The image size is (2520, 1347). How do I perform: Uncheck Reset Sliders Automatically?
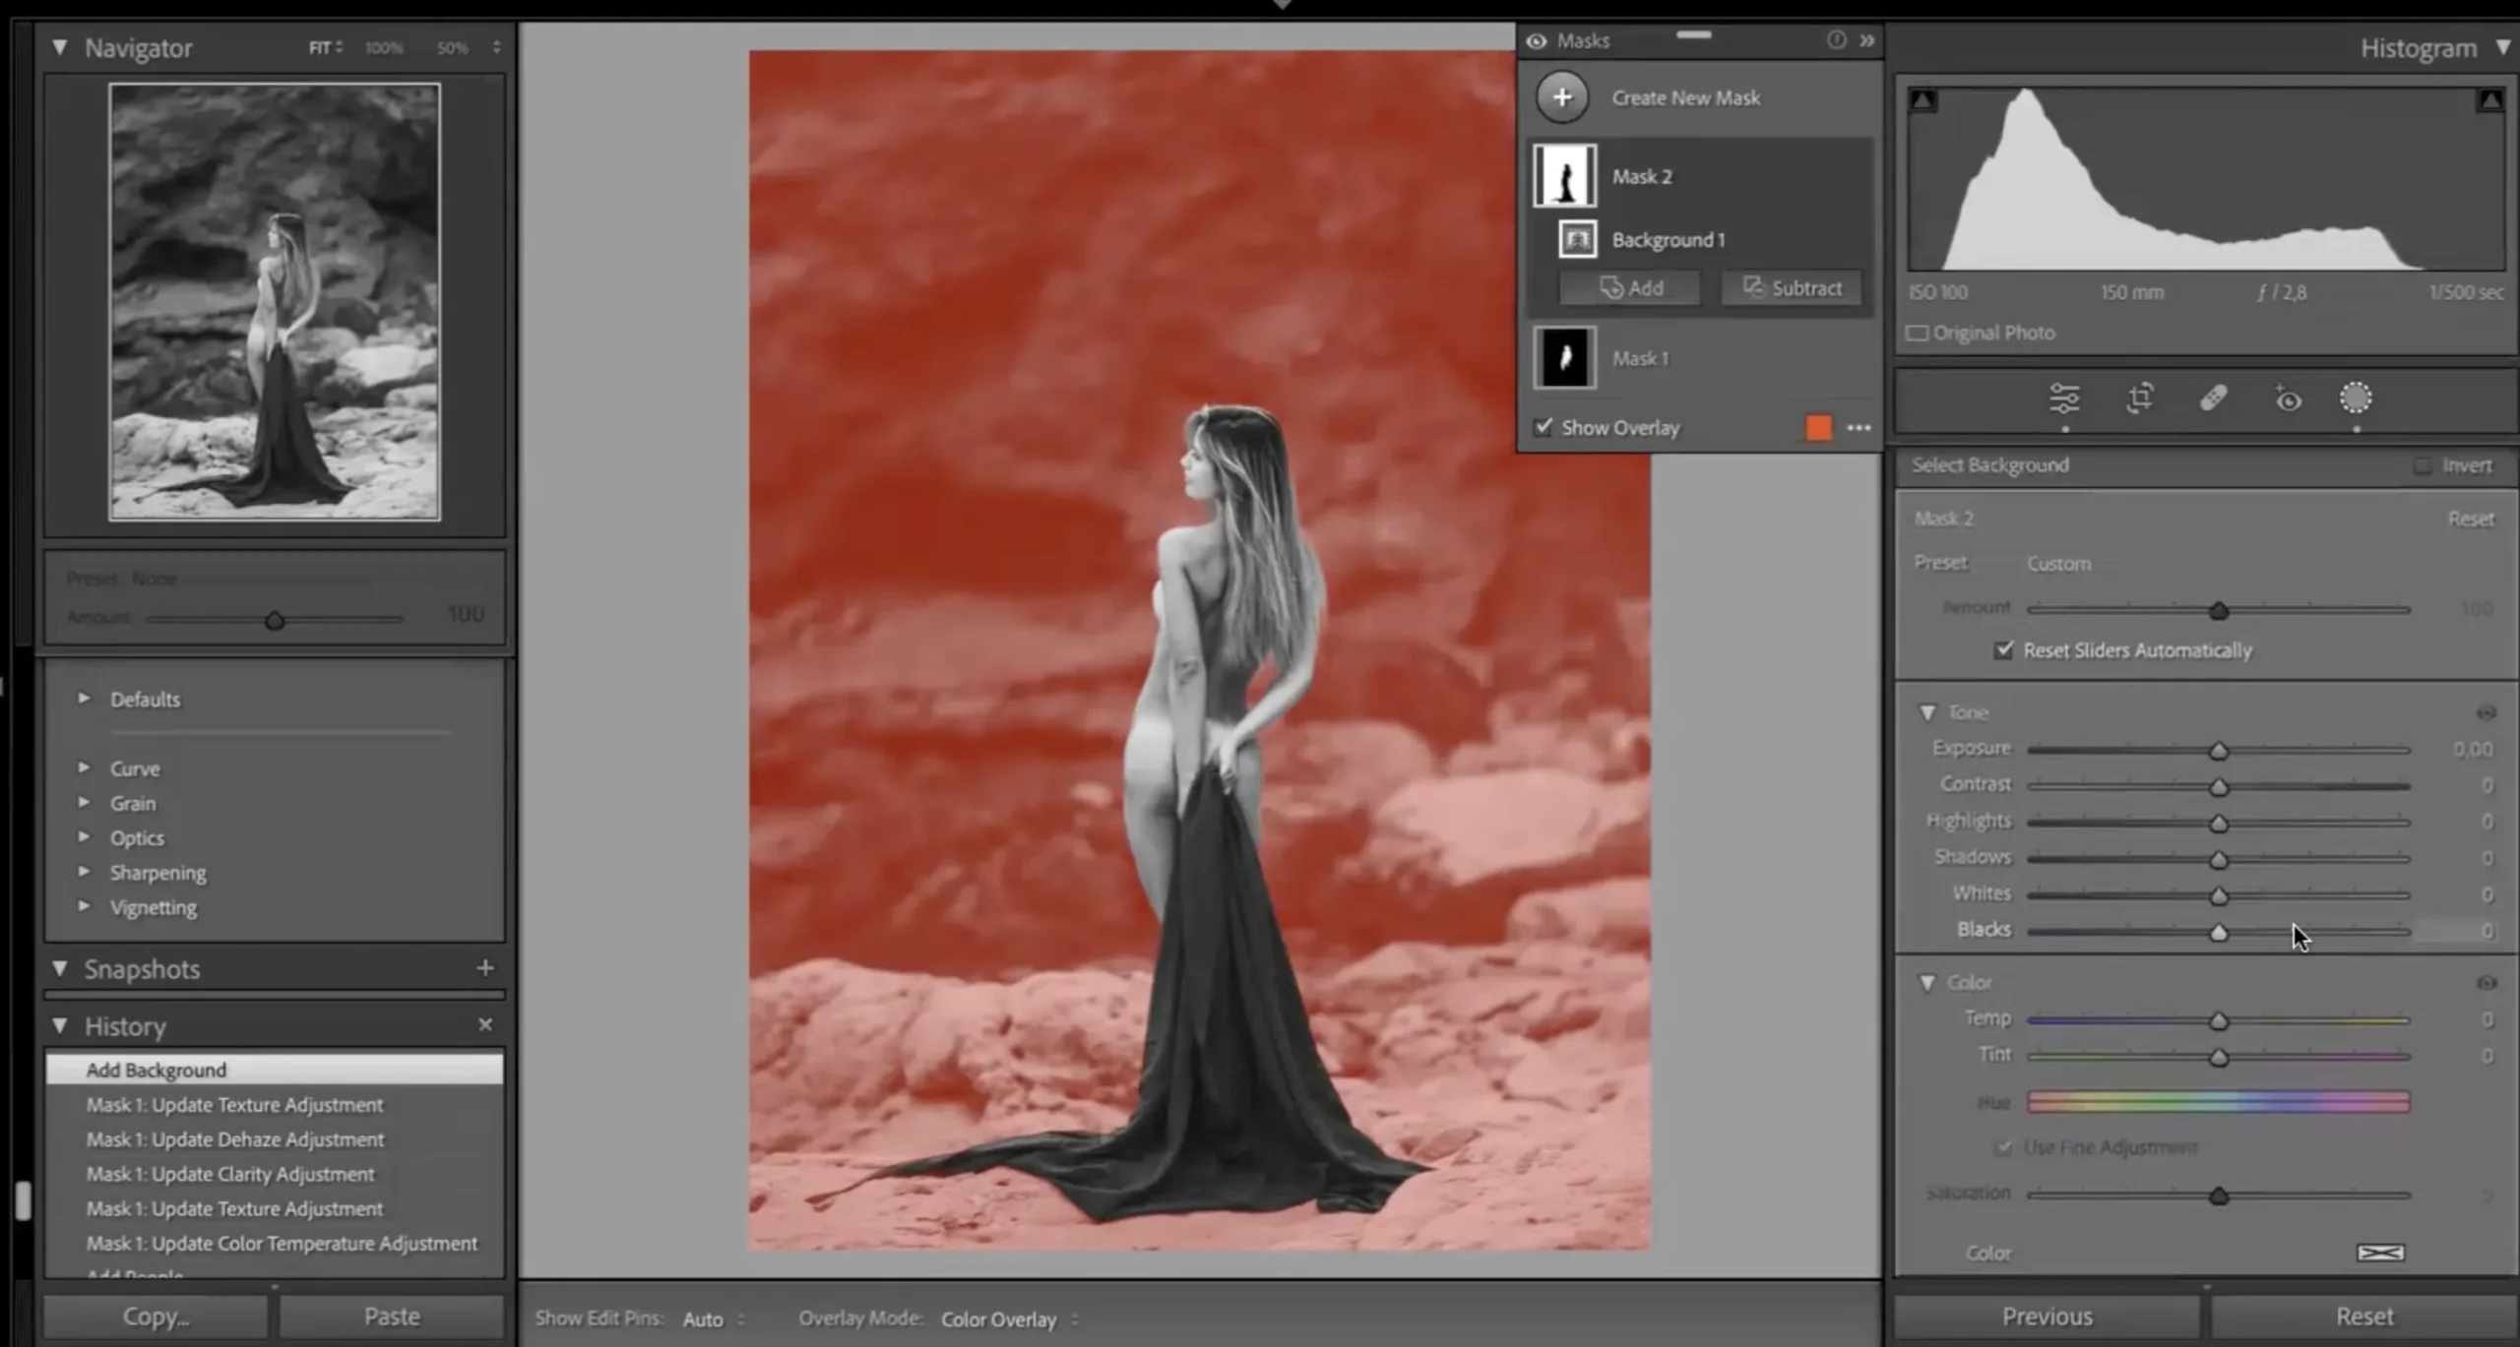(x=2004, y=649)
